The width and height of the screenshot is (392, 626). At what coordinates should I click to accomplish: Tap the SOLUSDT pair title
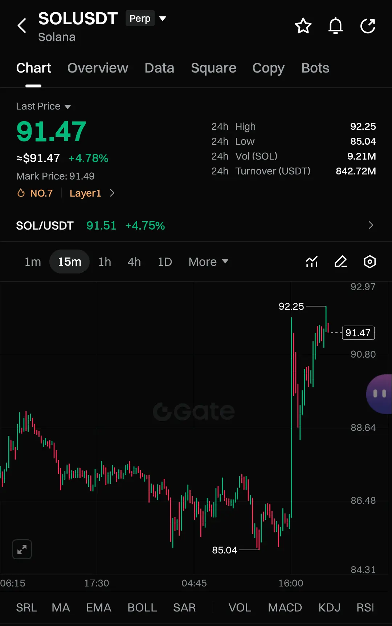click(x=78, y=18)
